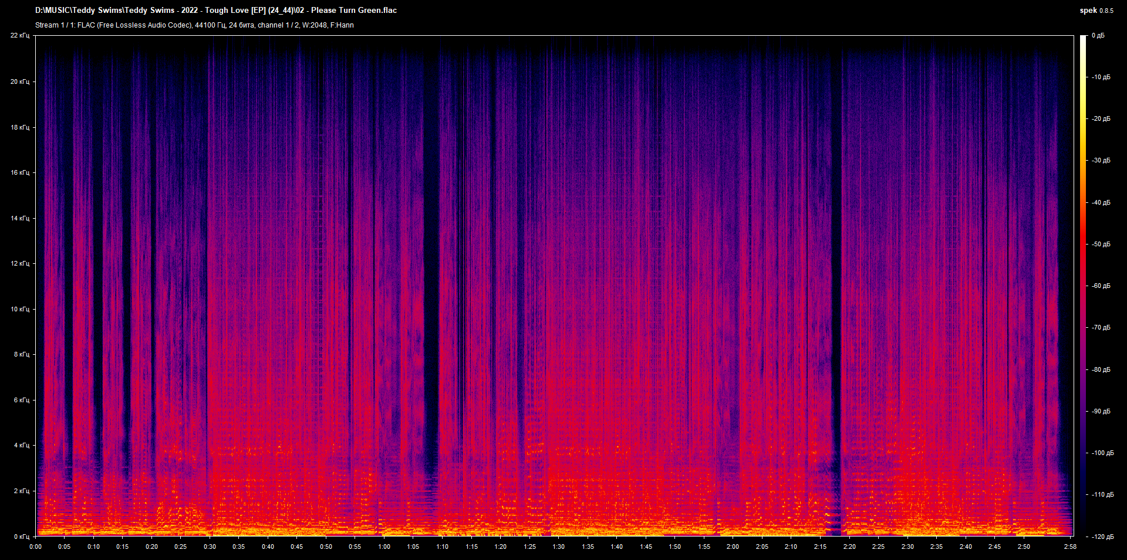Click the 1:45 time axis label
Viewport: 1127px width, 560px height.
point(646,547)
